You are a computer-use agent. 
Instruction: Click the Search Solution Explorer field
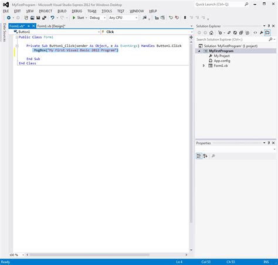click(233, 40)
